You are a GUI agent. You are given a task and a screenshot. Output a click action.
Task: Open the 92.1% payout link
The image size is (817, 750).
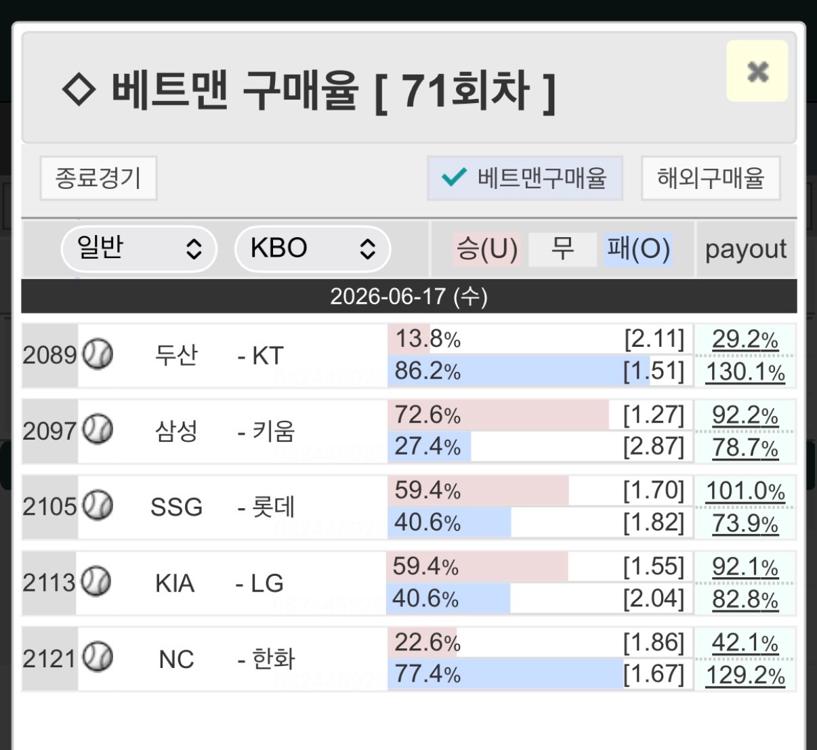(745, 566)
